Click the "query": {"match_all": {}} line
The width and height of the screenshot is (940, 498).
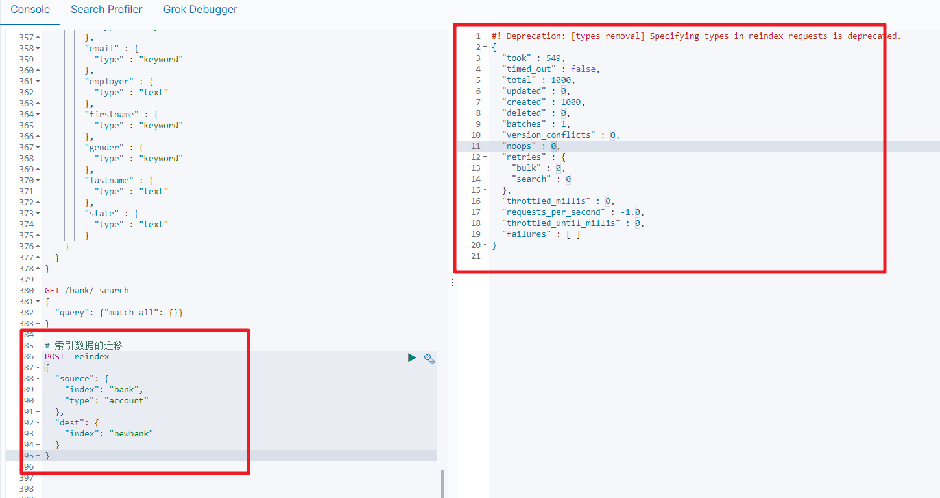pyautogui.click(x=119, y=313)
